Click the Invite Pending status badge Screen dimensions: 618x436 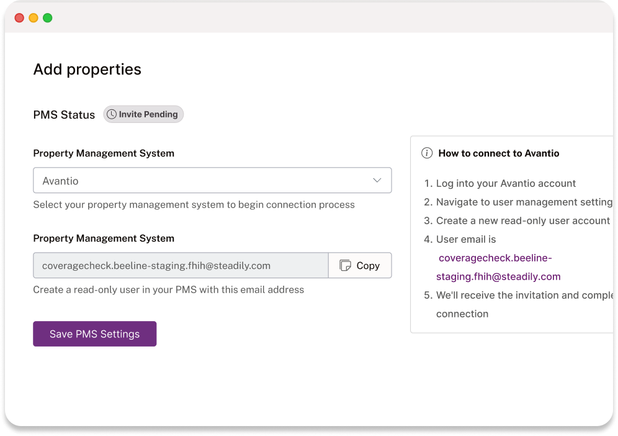(143, 114)
